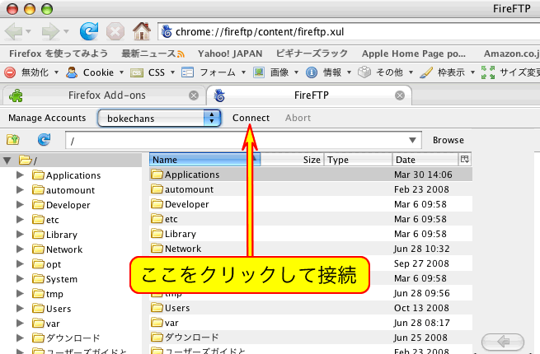Select the var row in file list

pos(311,323)
